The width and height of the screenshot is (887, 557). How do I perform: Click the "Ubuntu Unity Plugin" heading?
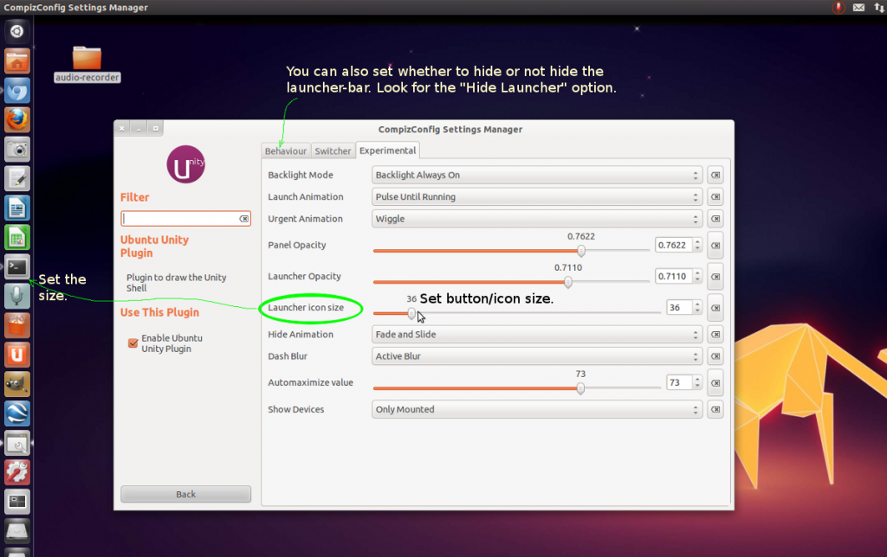tap(154, 246)
